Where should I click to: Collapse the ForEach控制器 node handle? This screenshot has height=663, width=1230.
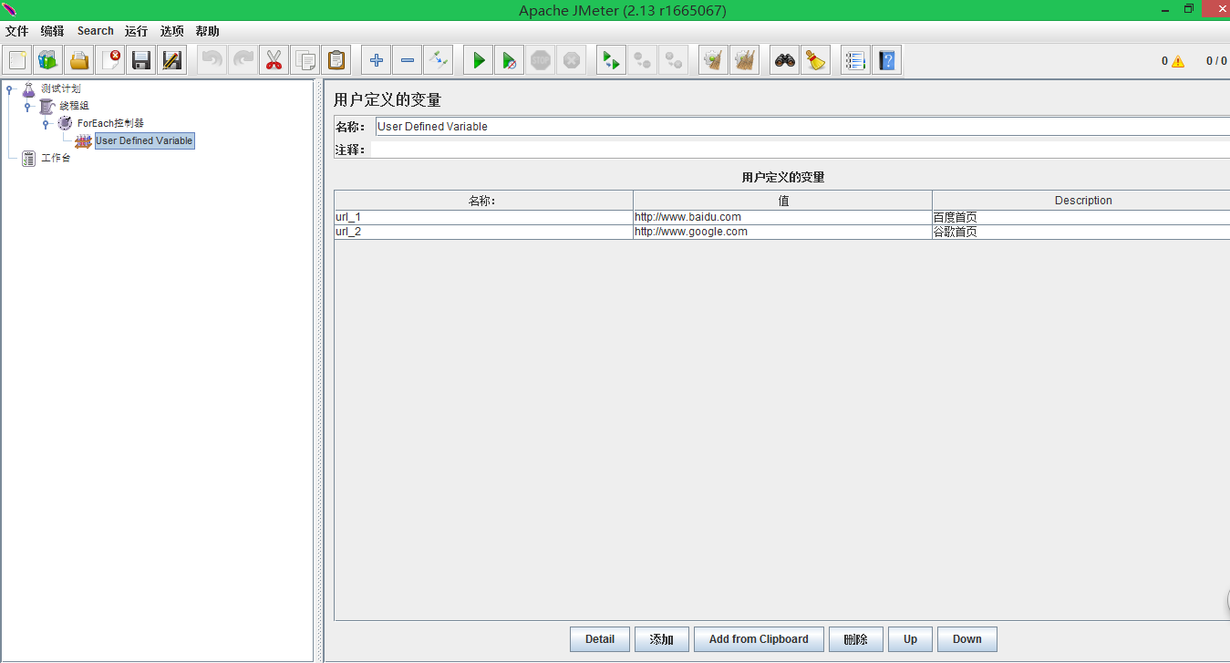click(x=46, y=123)
